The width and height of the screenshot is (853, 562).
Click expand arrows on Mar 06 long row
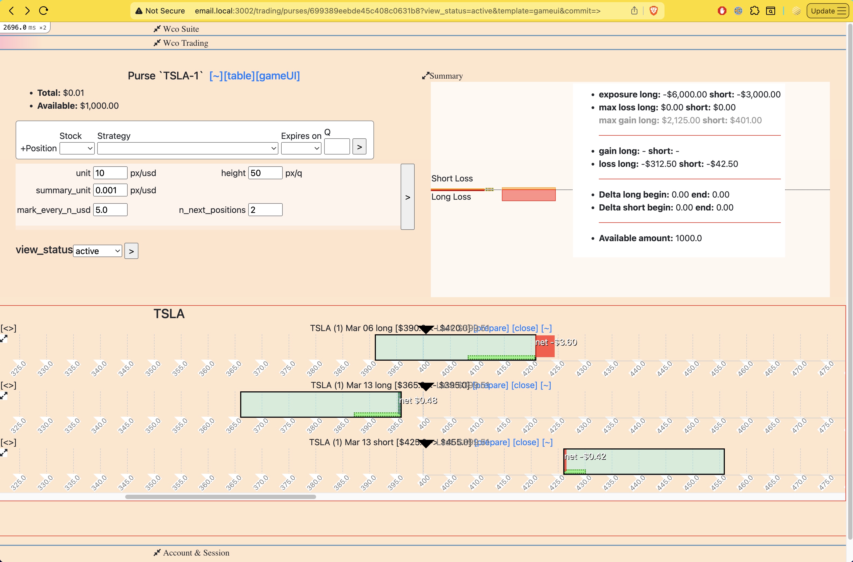(x=4, y=339)
